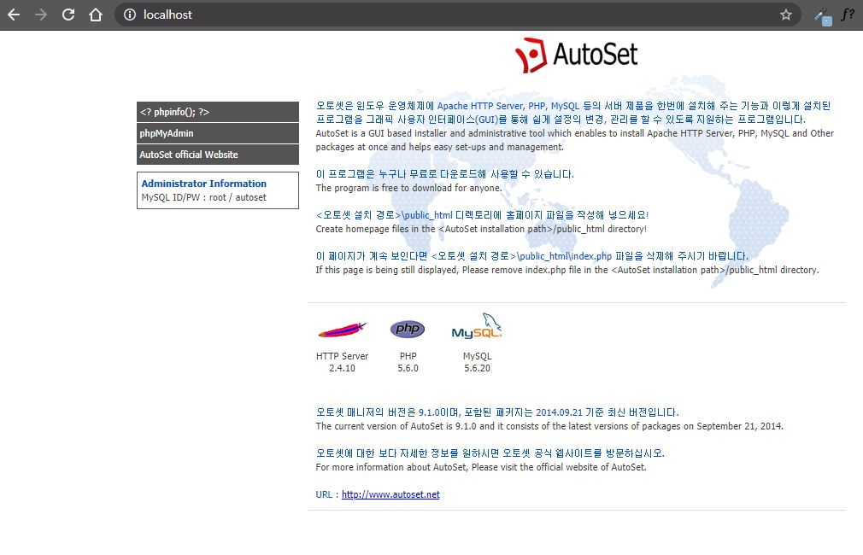Click the Administrator Information heading

coord(203,184)
